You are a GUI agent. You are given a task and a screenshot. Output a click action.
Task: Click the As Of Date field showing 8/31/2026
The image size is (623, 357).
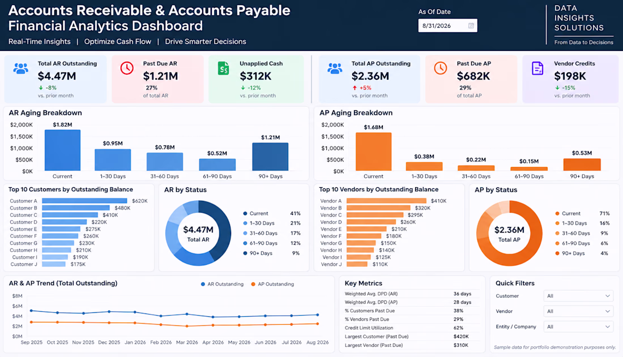point(447,26)
